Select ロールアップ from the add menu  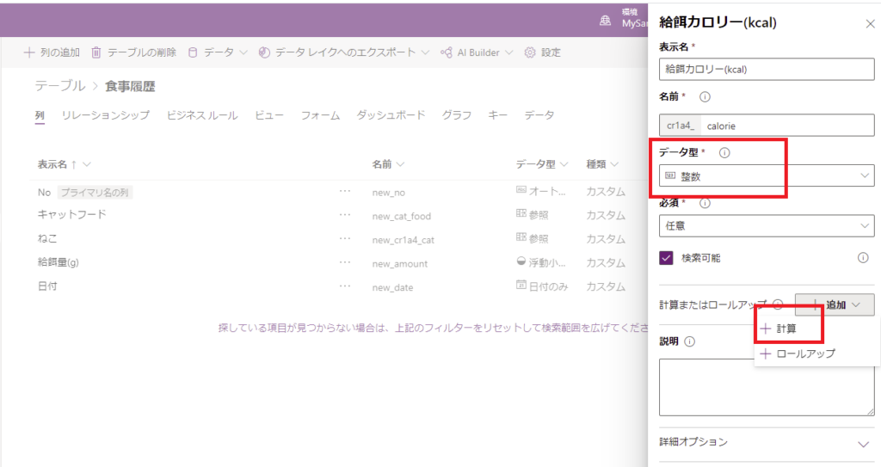click(798, 353)
